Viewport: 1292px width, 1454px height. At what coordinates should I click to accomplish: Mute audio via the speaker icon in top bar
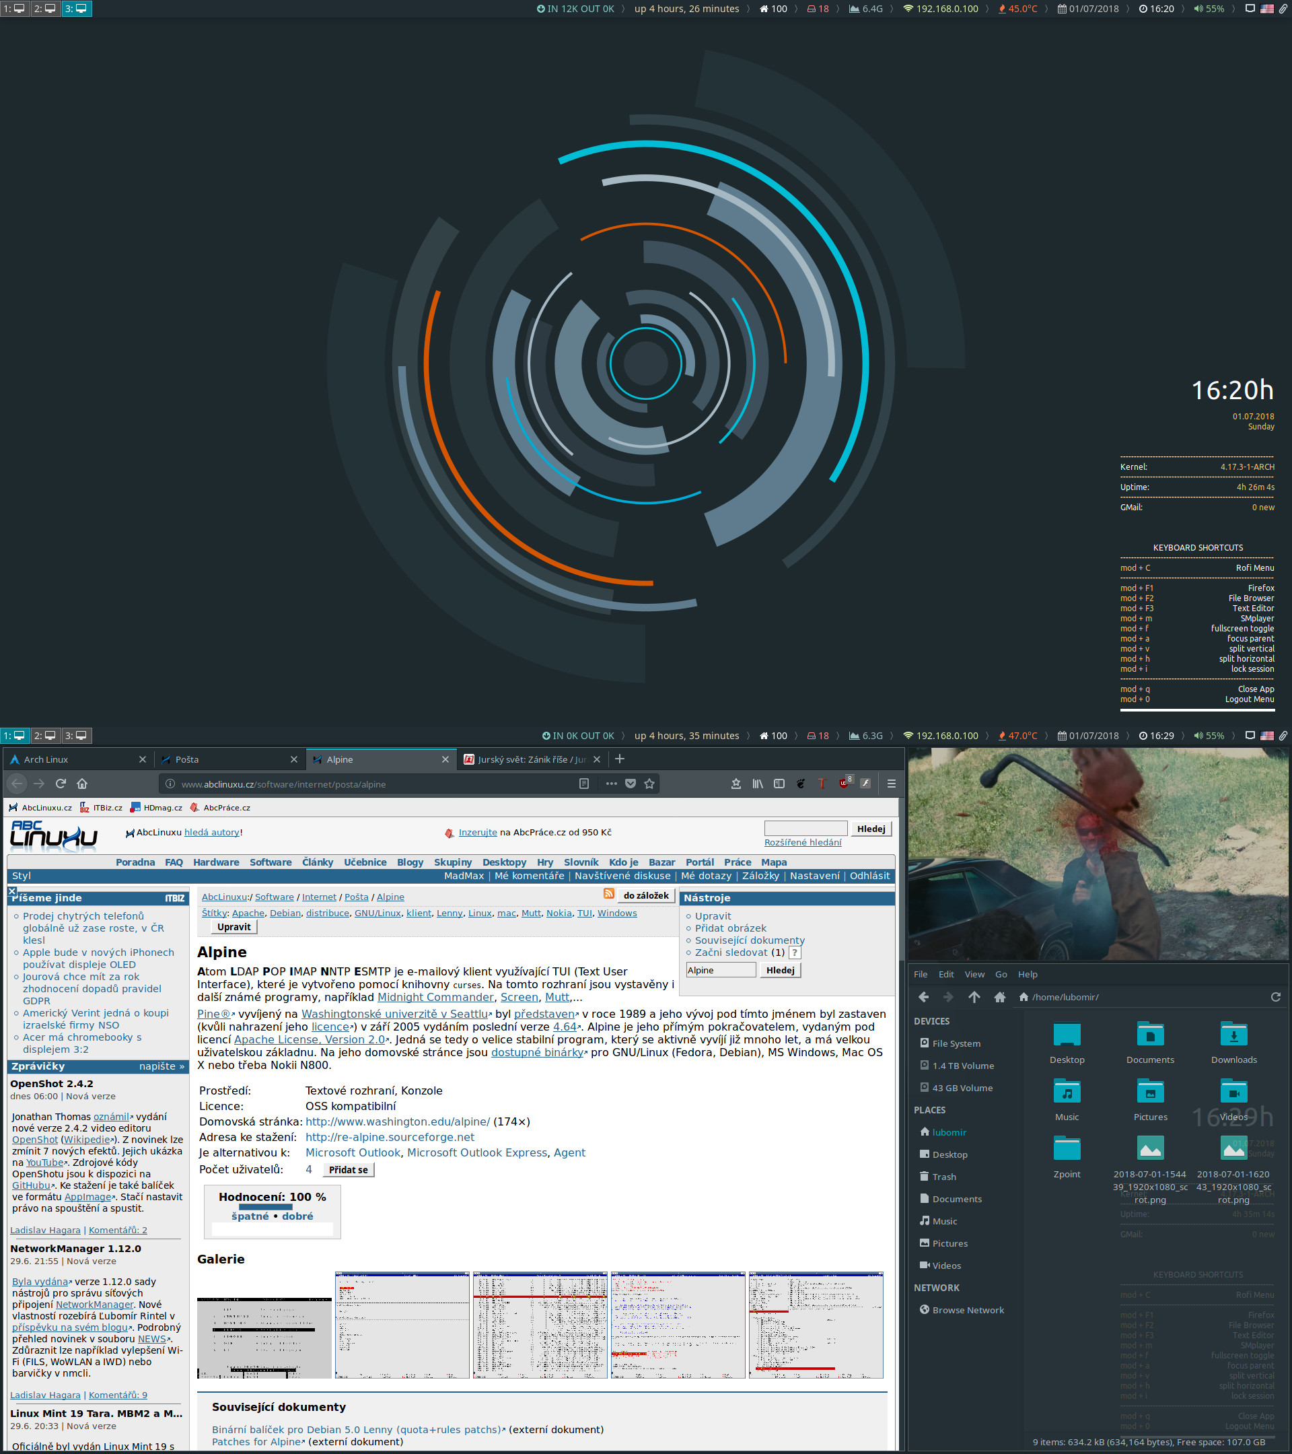1199,9
